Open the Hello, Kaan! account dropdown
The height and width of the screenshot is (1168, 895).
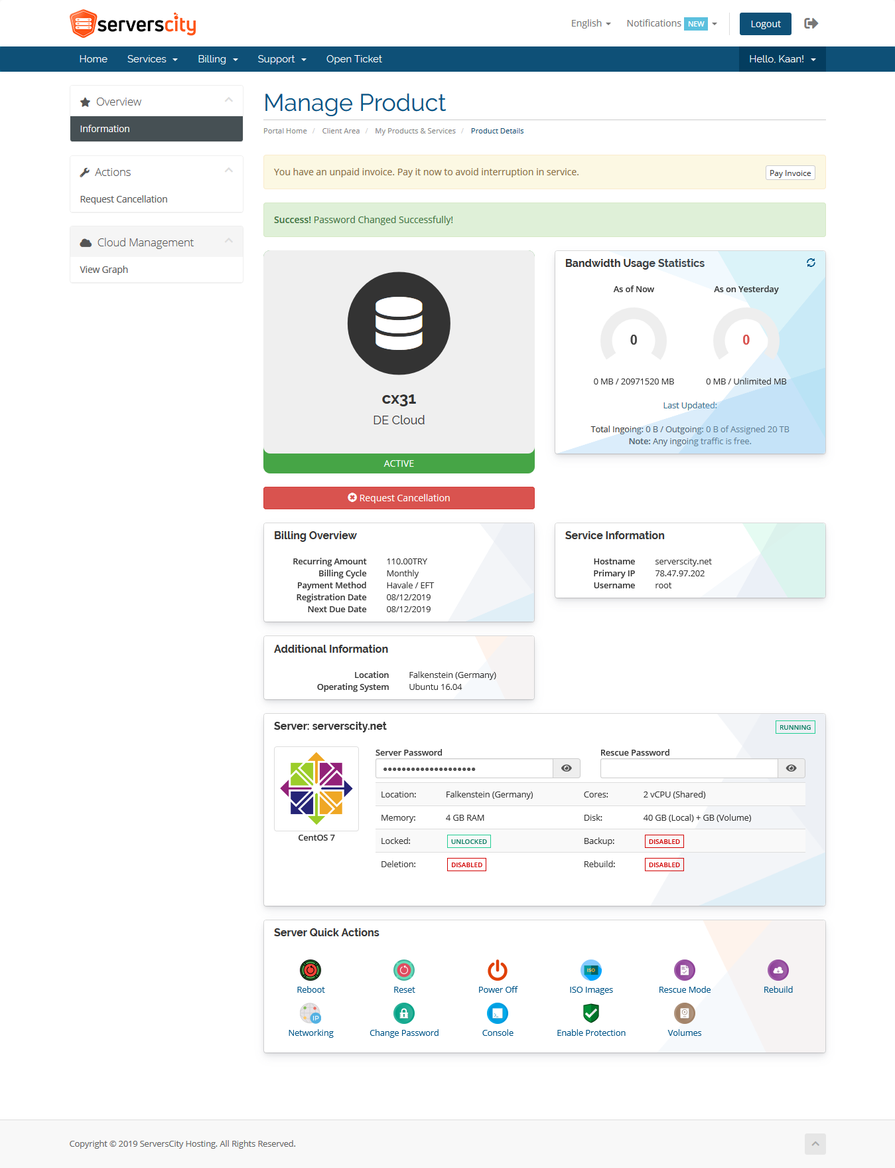pos(782,59)
